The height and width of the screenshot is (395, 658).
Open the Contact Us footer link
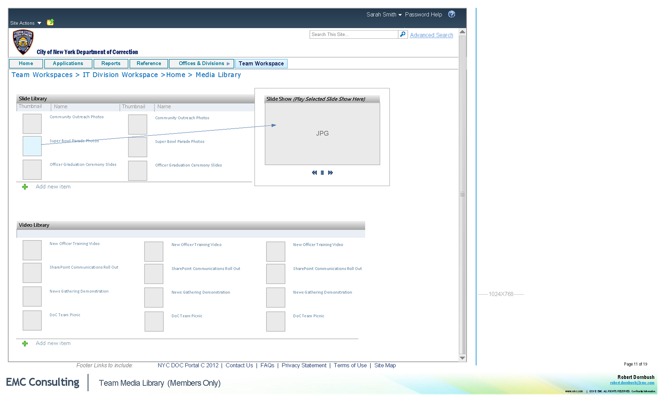[239, 365]
